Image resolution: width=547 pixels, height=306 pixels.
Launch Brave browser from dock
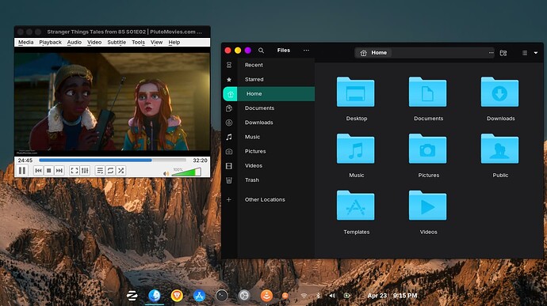tap(177, 296)
